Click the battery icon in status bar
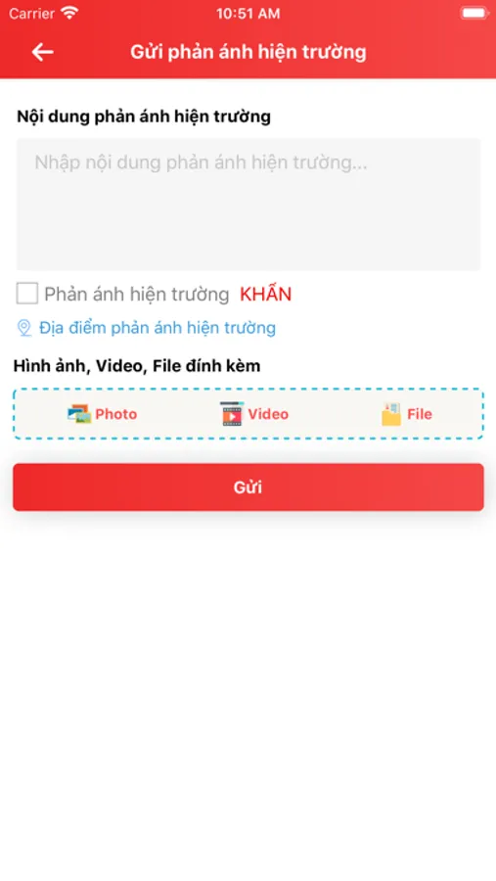This screenshot has height=881, width=496. click(474, 13)
